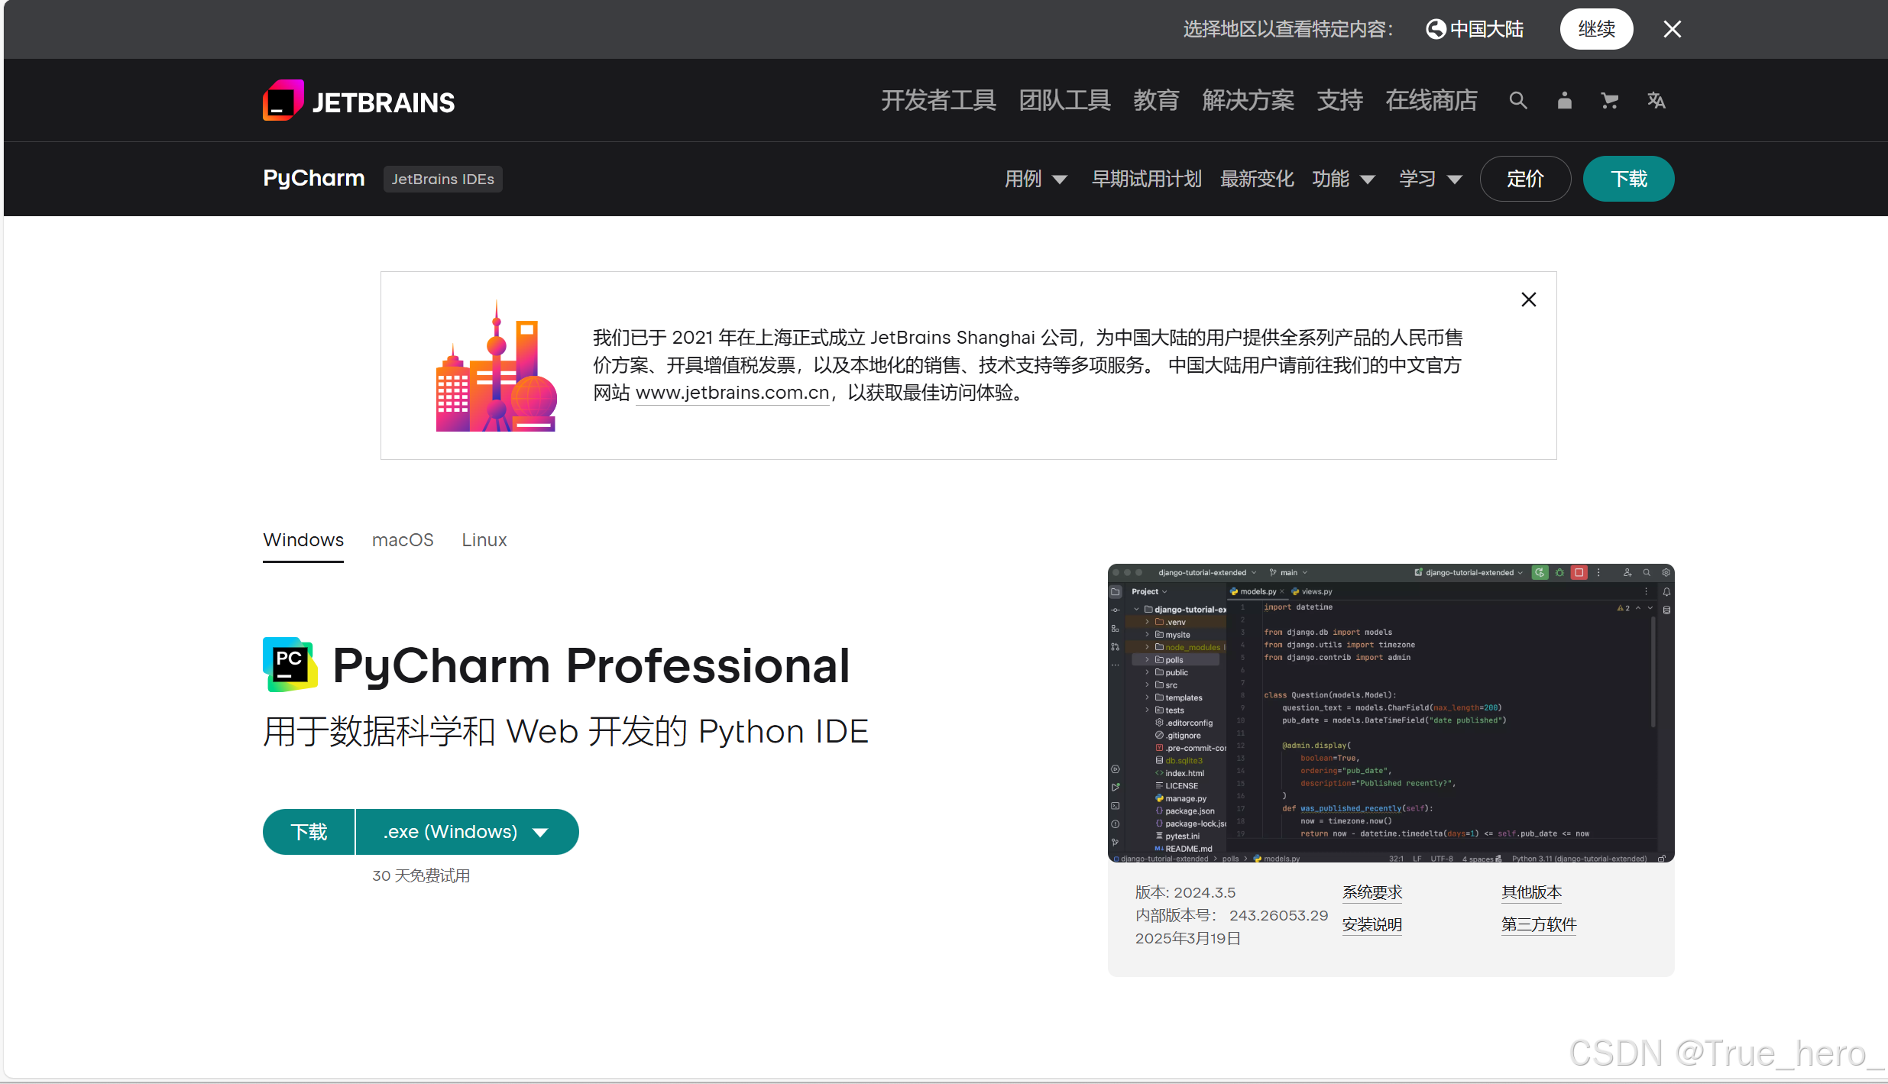Visit the www.jetbrains.com.cn link
Image resolution: width=1888 pixels, height=1084 pixels.
[x=731, y=393]
